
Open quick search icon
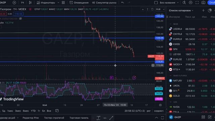tap(184, 2)
